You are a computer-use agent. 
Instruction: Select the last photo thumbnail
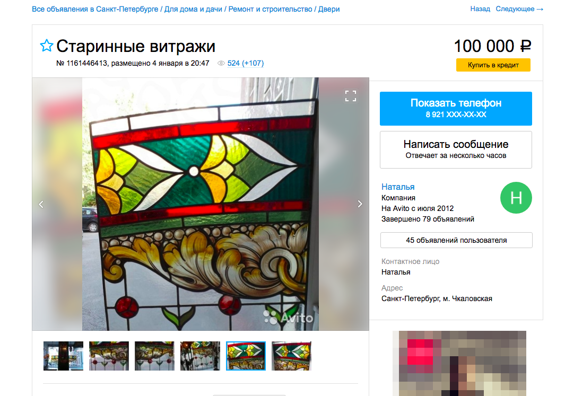[x=291, y=356]
